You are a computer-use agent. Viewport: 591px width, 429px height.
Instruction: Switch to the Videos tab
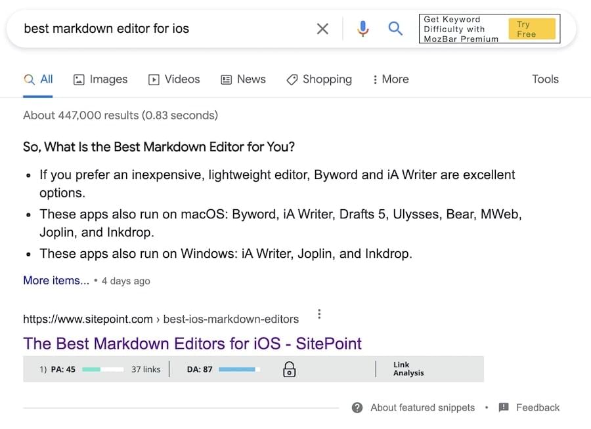[174, 79]
